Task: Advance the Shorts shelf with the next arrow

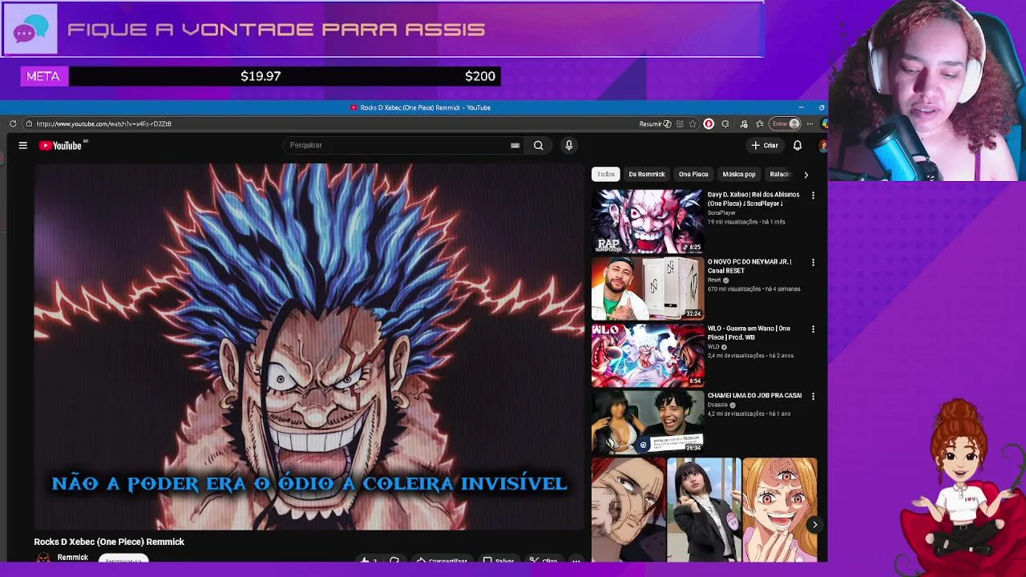Action: pyautogui.click(x=814, y=525)
